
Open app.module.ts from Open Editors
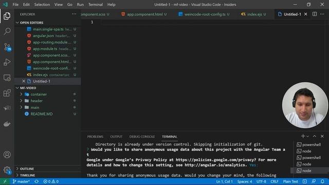[x=48, y=49]
